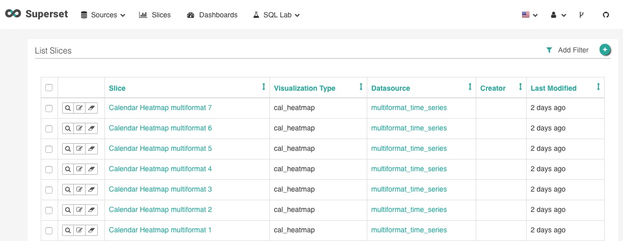The width and height of the screenshot is (623, 241).
Task: Check the box for Calendar Heatmap multiformat 3
Action: (x=49, y=190)
